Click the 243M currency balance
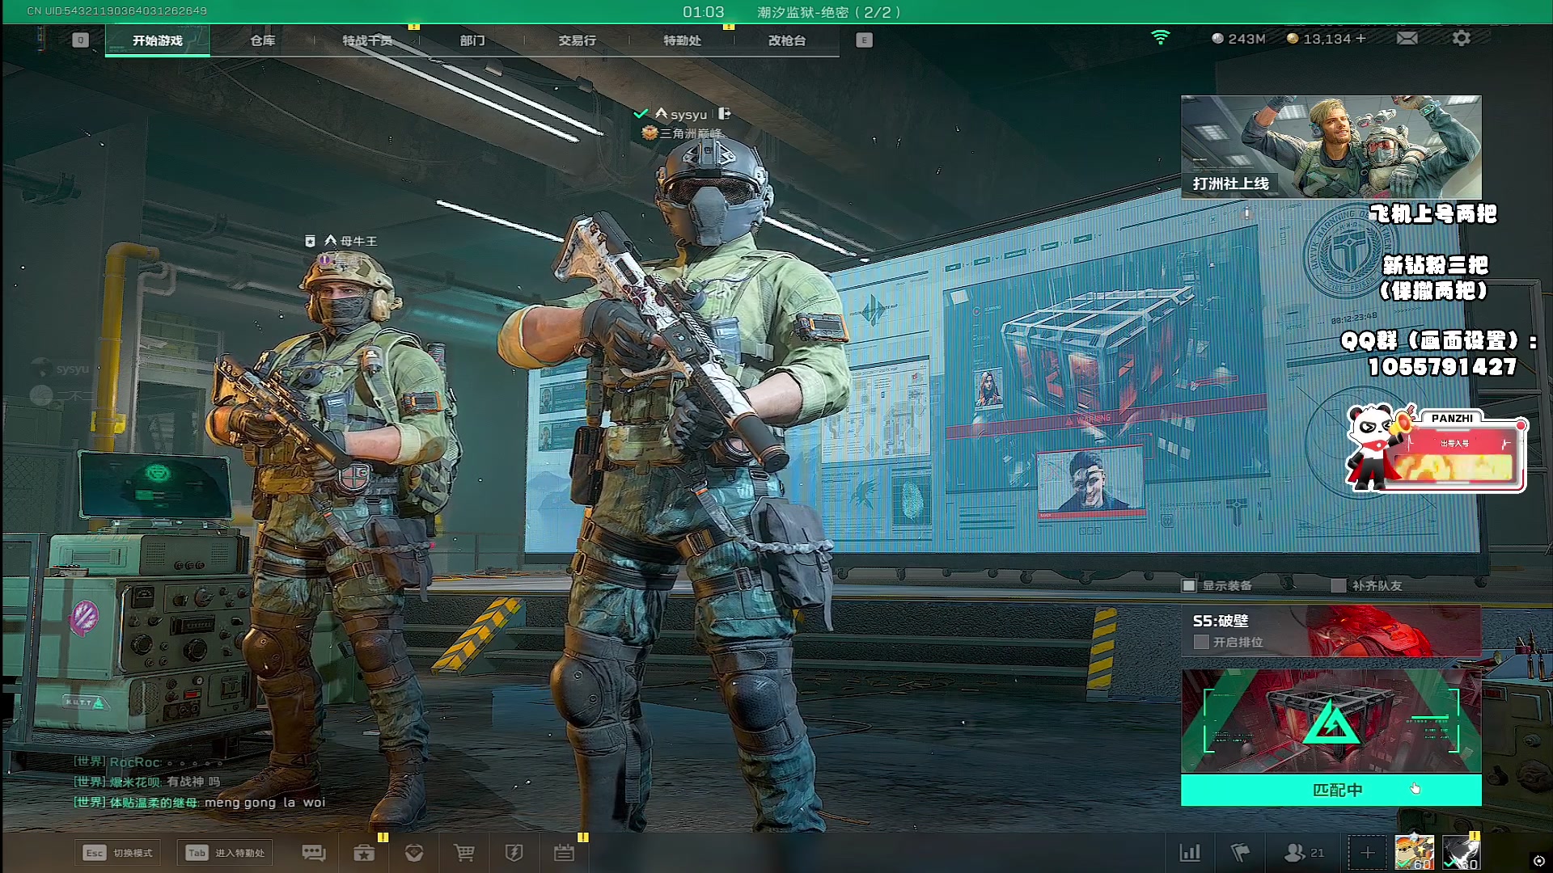The width and height of the screenshot is (1553, 873). 1238,38
